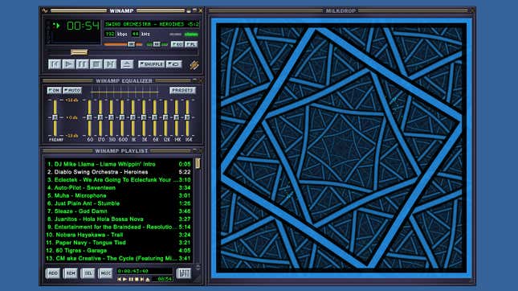Open the playlist MISC menu button
The height and width of the screenshot is (291, 518).
pos(105,273)
